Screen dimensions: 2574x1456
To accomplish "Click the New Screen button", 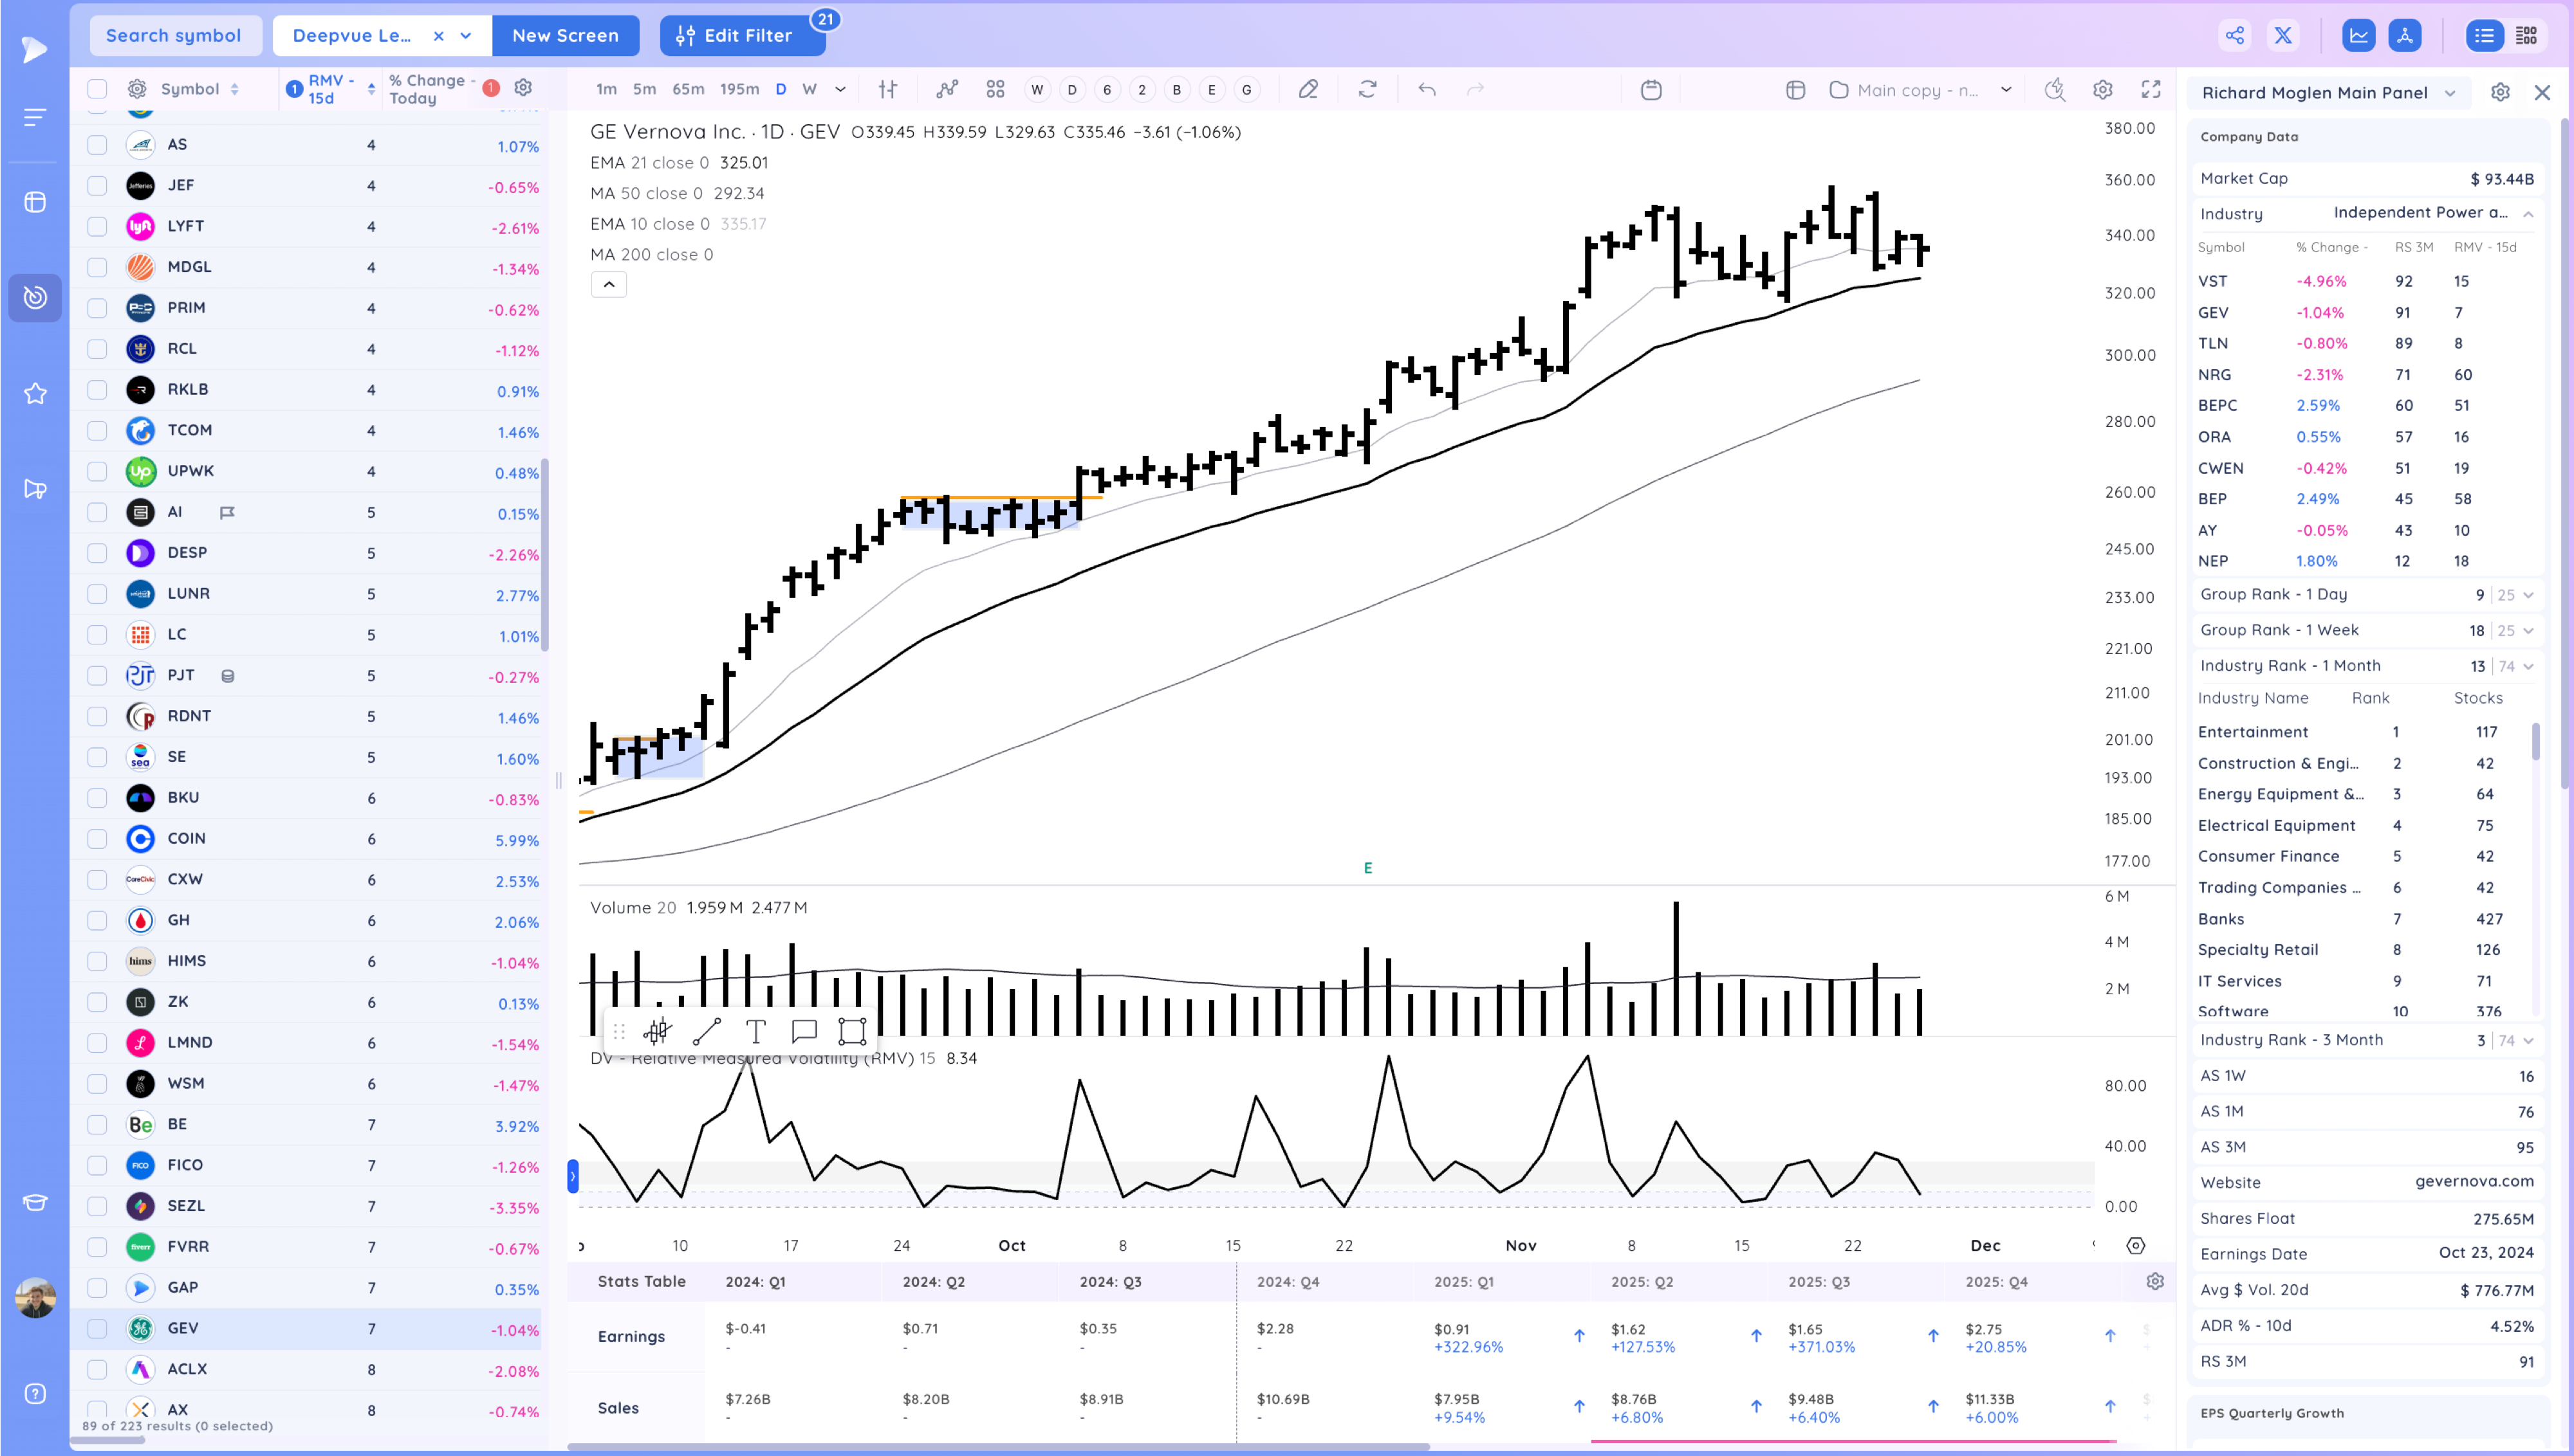I will pos(565,36).
